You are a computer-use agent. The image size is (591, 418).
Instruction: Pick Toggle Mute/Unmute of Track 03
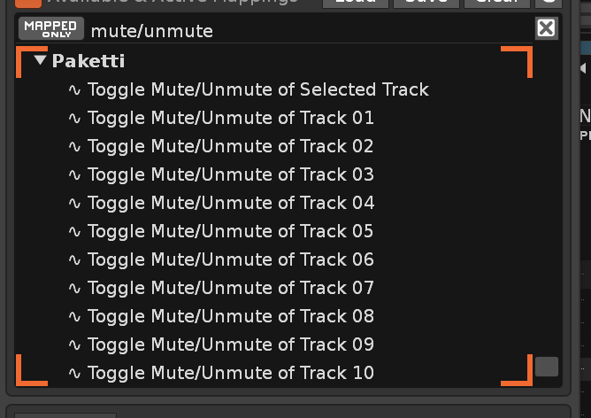pos(230,174)
